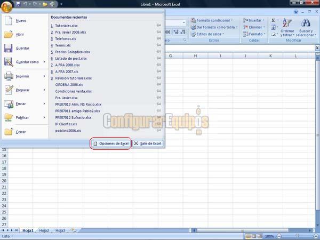Pin ORDENA 2006.xls to recent list
Viewport: 320px width, 240px height.
tap(159, 84)
